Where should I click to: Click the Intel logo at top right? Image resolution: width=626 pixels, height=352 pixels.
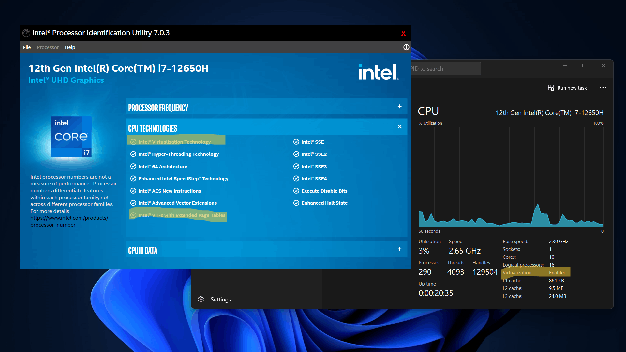[378, 72]
